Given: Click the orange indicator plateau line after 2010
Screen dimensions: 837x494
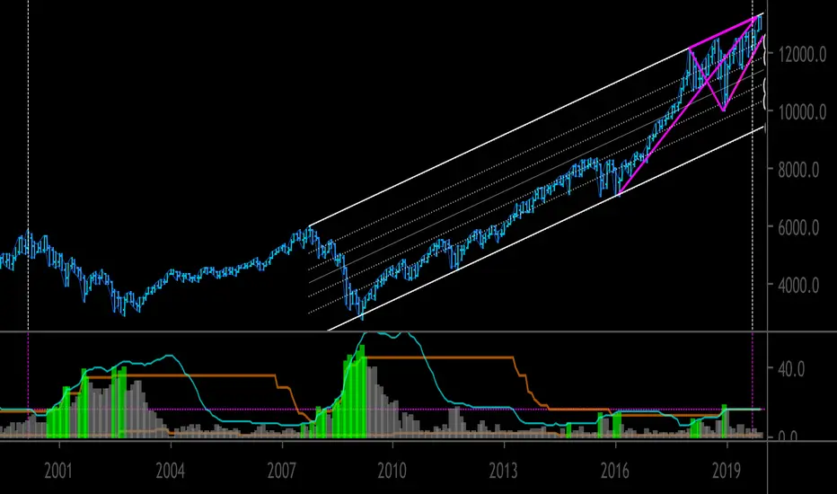Looking at the screenshot, I should 439,357.
